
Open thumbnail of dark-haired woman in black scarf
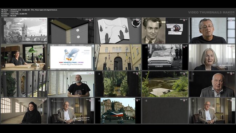click(x=24, y=111)
